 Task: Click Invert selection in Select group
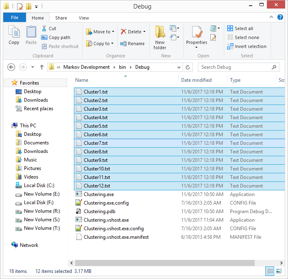click(x=247, y=46)
